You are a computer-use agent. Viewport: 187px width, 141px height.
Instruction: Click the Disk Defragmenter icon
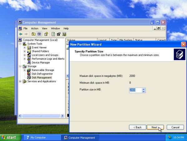pos(29,74)
